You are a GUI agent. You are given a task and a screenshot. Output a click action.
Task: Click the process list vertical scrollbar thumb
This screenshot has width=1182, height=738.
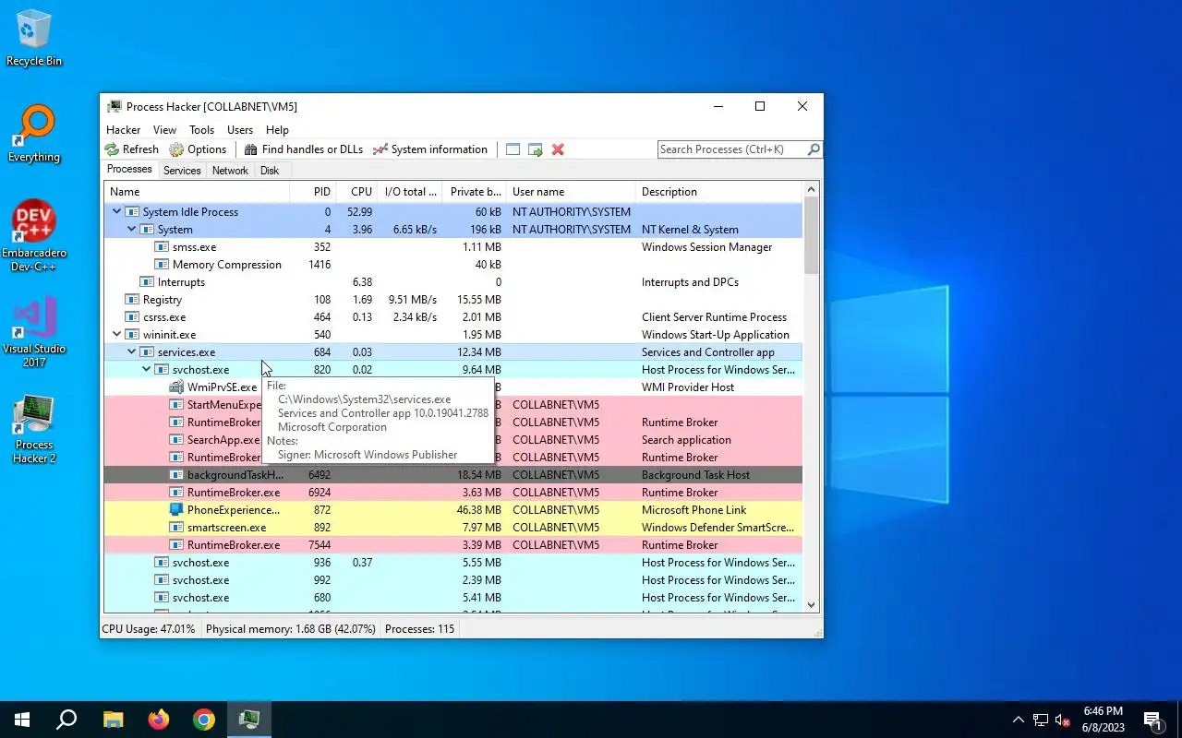(x=812, y=235)
